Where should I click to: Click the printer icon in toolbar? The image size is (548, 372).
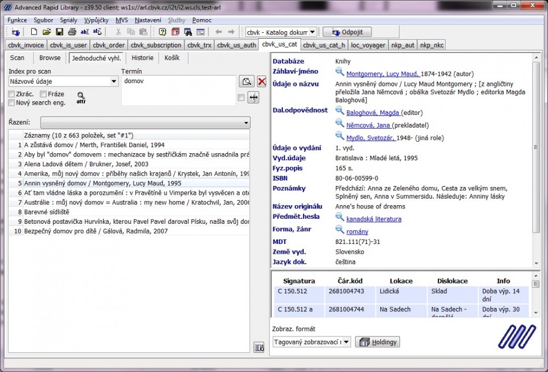coord(72,32)
